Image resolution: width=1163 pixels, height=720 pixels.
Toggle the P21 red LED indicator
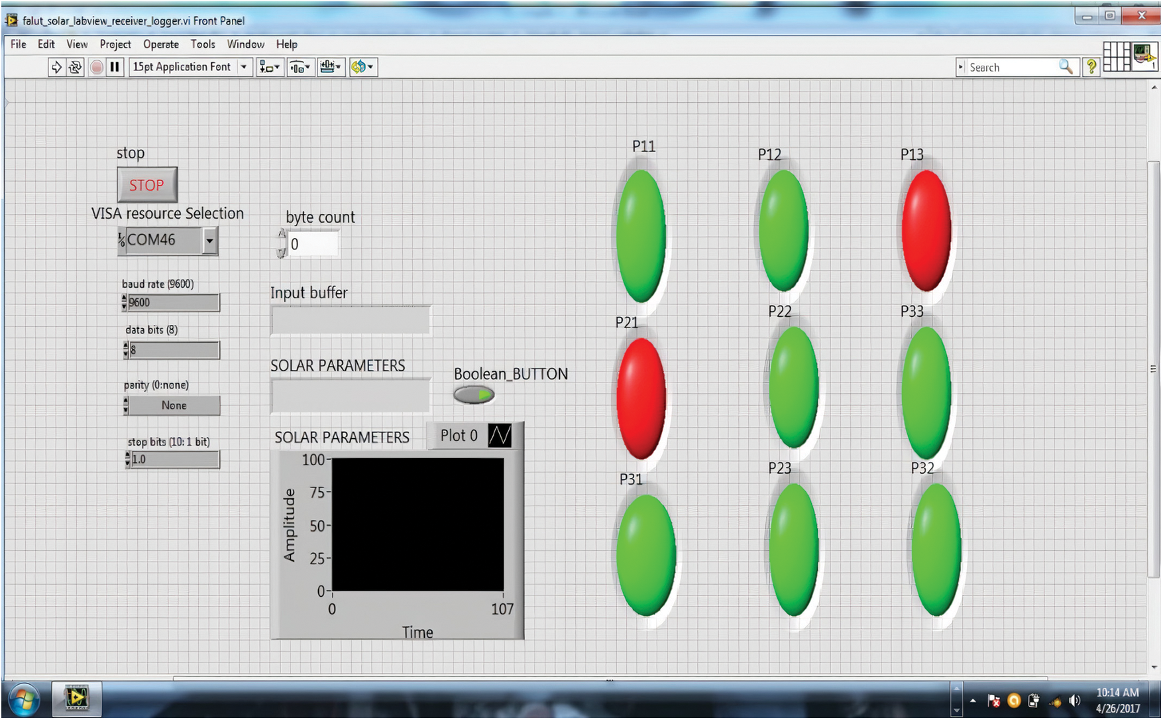click(x=640, y=398)
